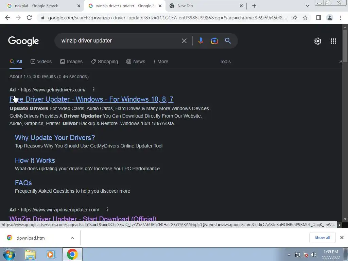Image resolution: width=348 pixels, height=261 pixels.
Task: Open a new browser tab
Action: [x=254, y=6]
